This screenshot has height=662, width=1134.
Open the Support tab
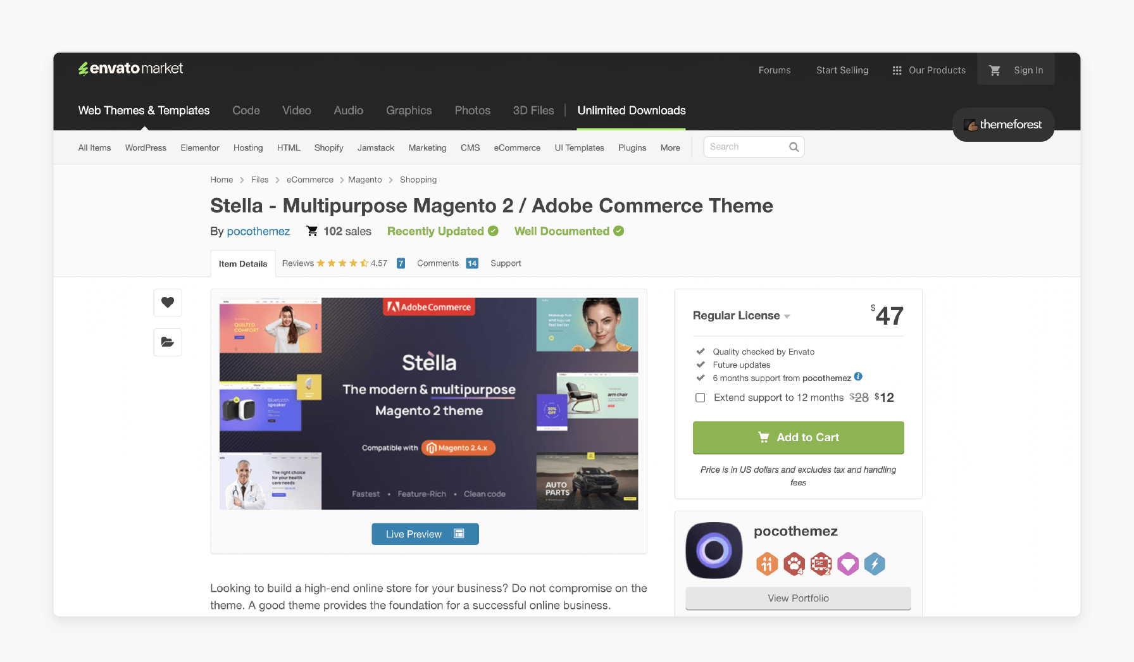[506, 263]
